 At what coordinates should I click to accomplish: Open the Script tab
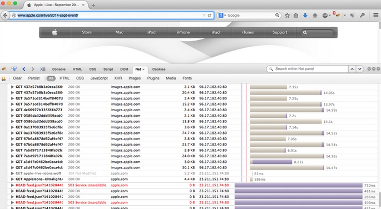point(108,69)
